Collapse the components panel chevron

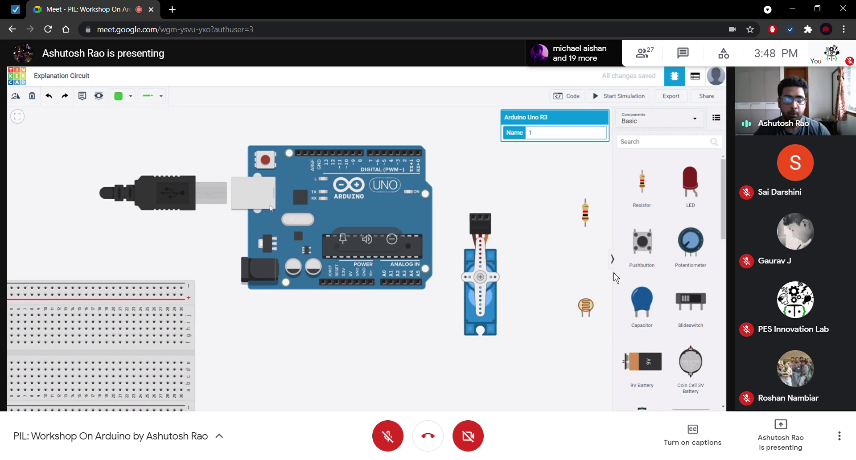click(612, 259)
